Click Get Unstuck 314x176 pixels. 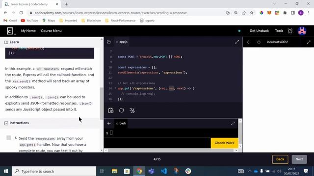click(259, 31)
